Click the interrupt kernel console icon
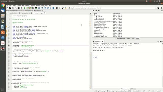This screenshot has width=163, height=92. [158, 42]
